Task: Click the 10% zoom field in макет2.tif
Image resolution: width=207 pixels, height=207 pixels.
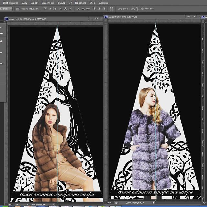Action: tap(109, 203)
